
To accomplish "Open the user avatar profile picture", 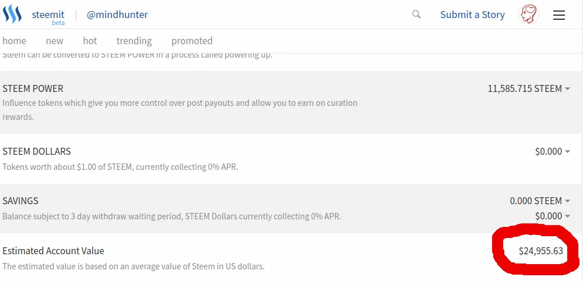I will click(528, 15).
